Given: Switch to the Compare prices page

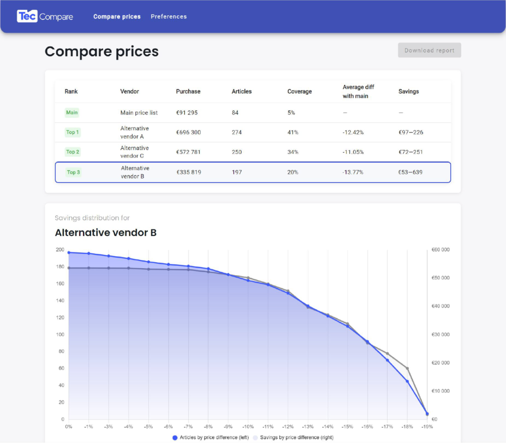Looking at the screenshot, I should tap(117, 16).
